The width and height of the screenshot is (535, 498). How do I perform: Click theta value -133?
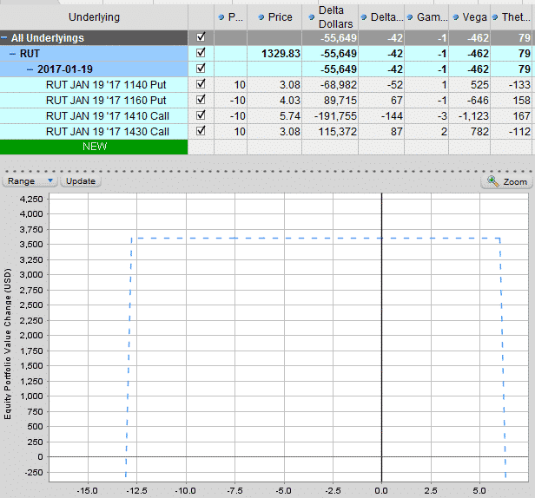pyautogui.click(x=519, y=84)
